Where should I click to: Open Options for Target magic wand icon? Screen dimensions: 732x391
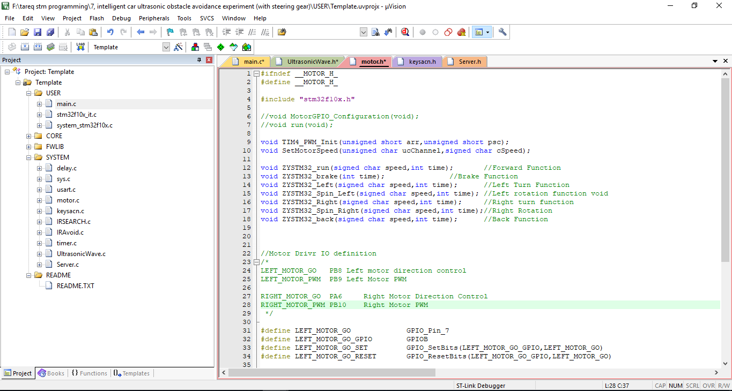[179, 47]
